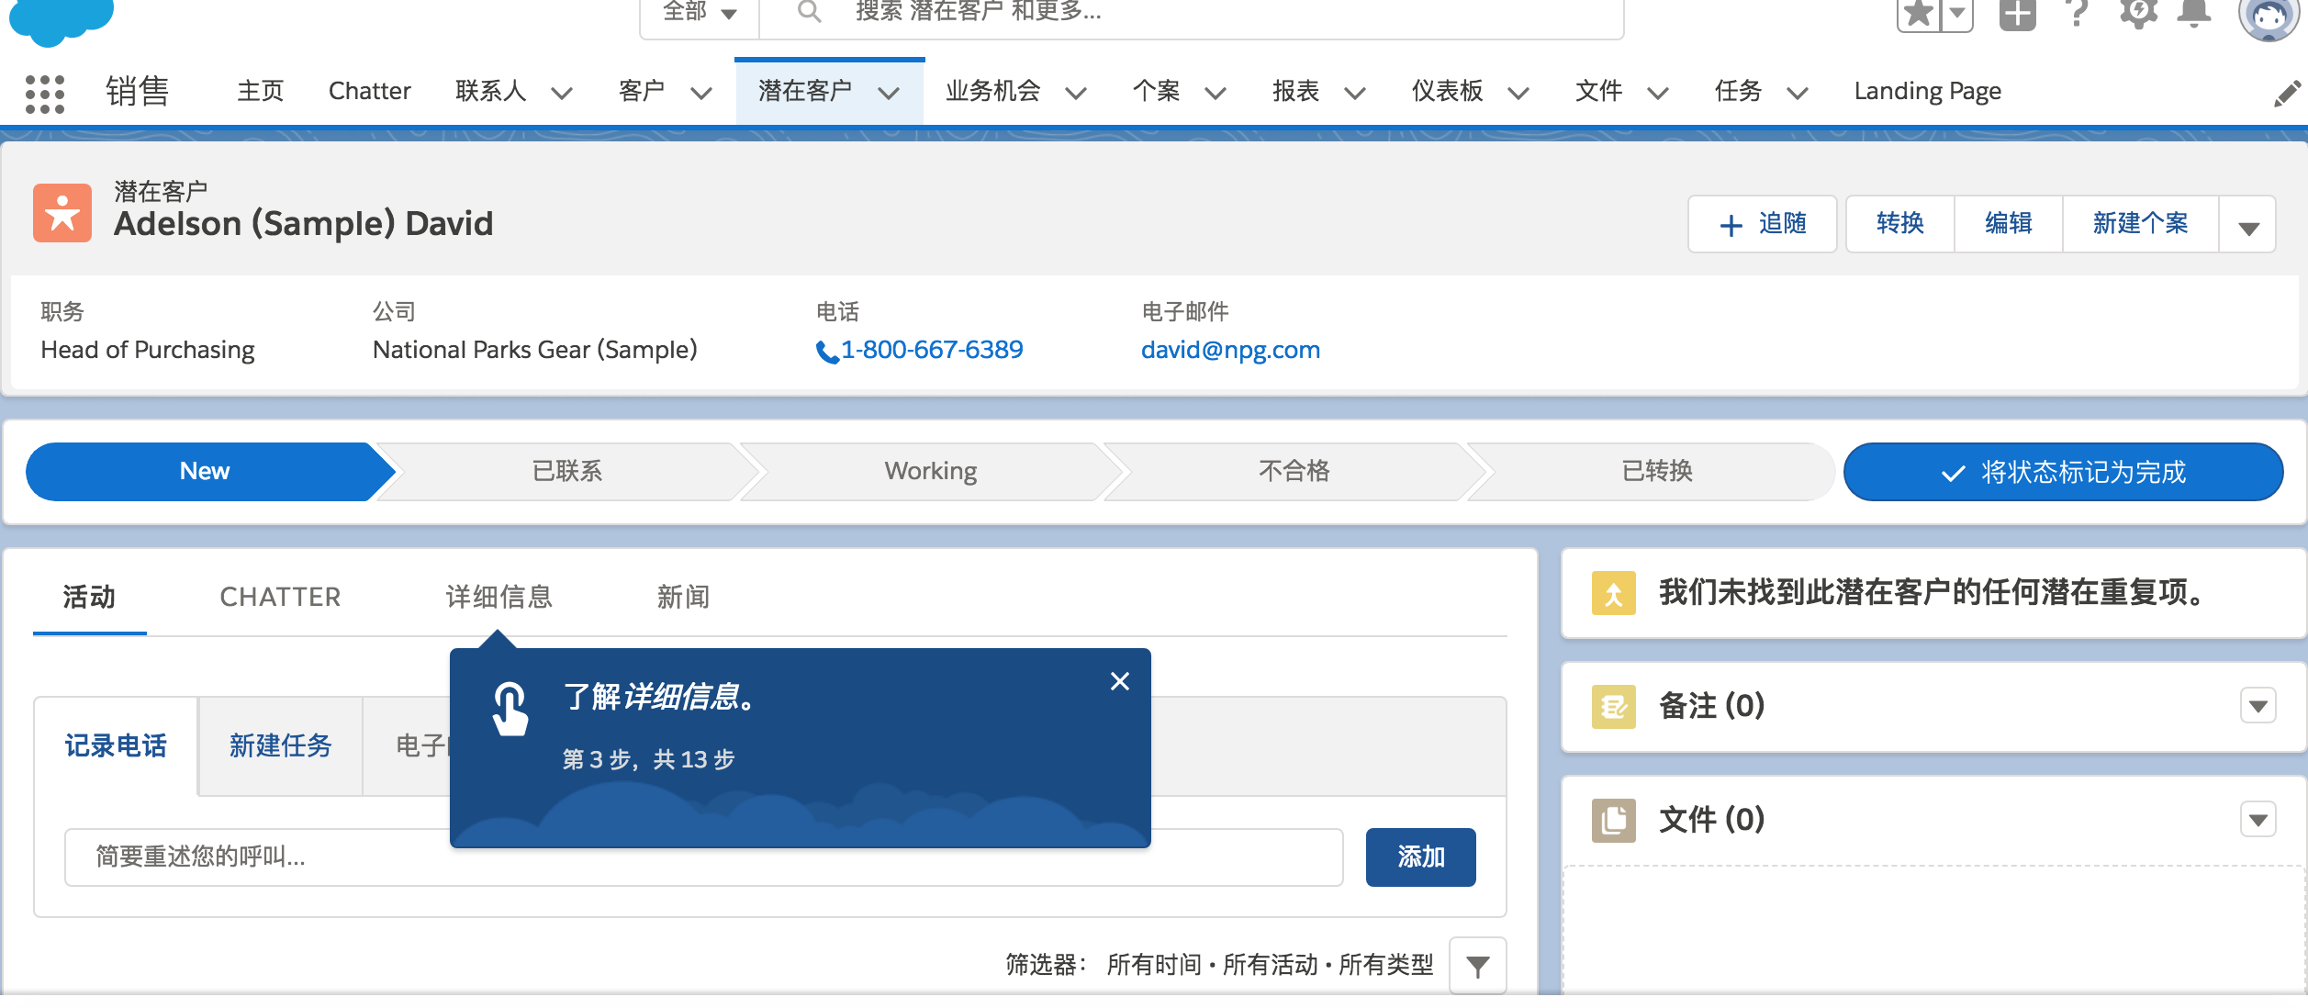Open the App Launcher dots grid
The height and width of the screenshot is (1008, 2308).
[45, 94]
